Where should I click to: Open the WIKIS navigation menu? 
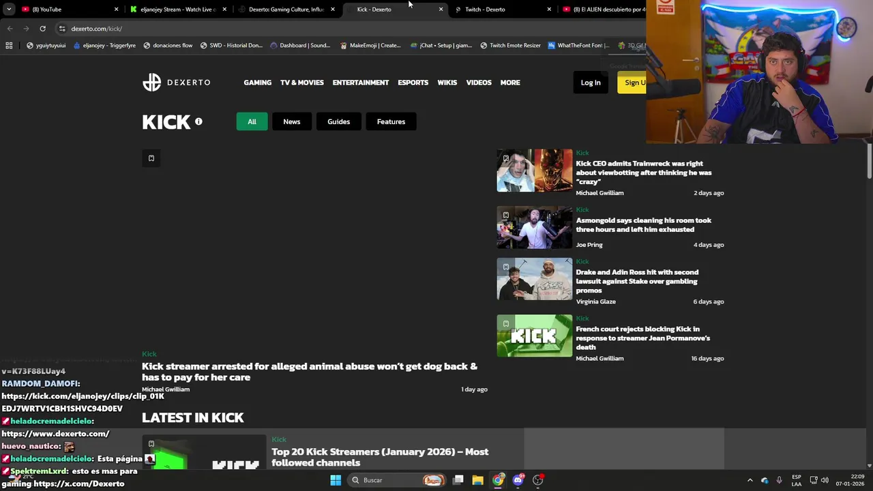pos(447,83)
